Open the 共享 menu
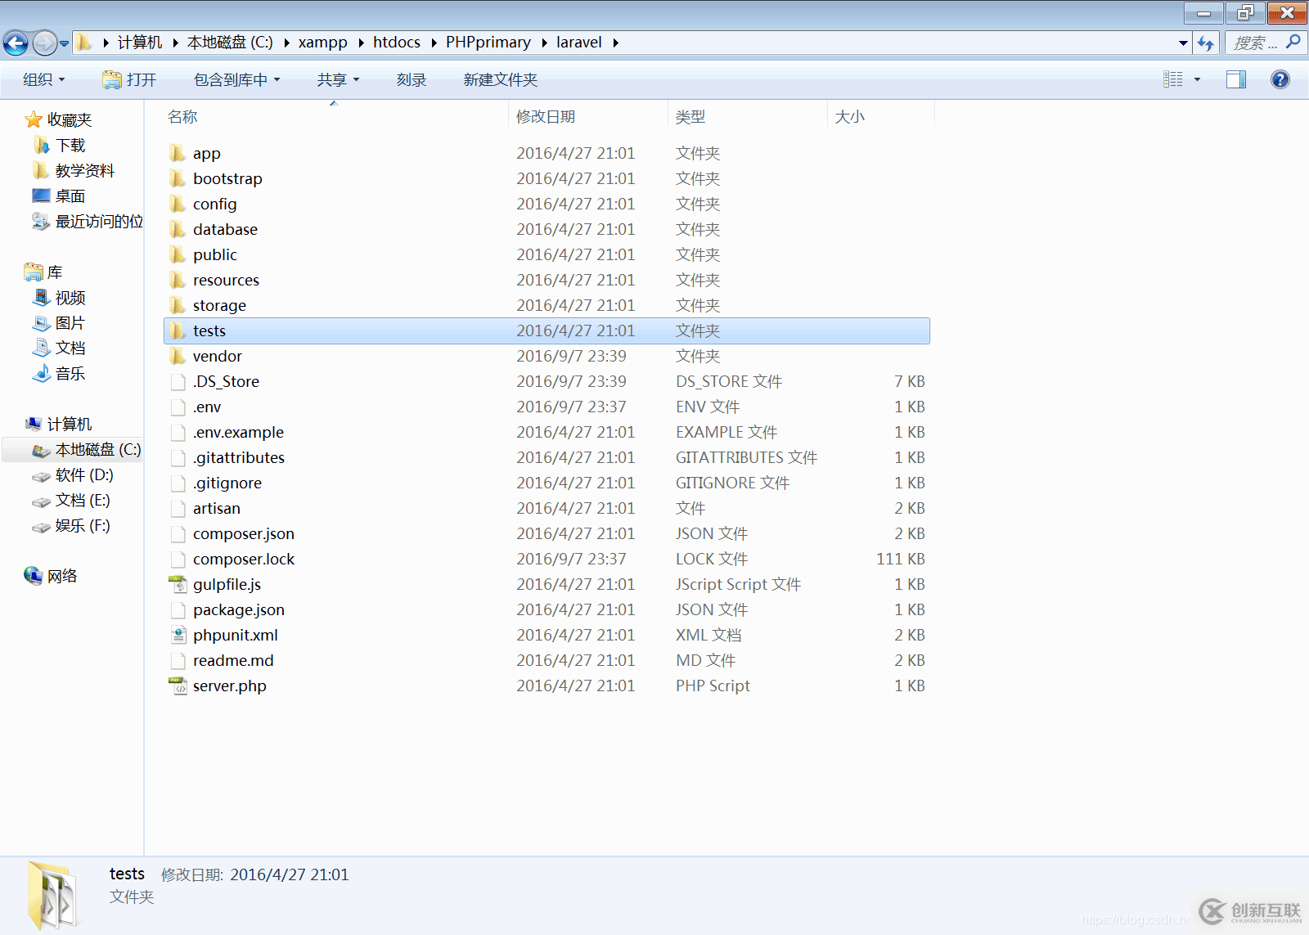The width and height of the screenshot is (1309, 935). pyautogui.click(x=338, y=79)
